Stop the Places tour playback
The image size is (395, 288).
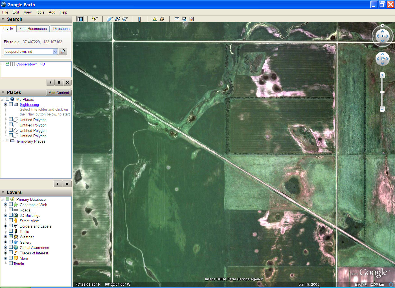click(x=67, y=184)
